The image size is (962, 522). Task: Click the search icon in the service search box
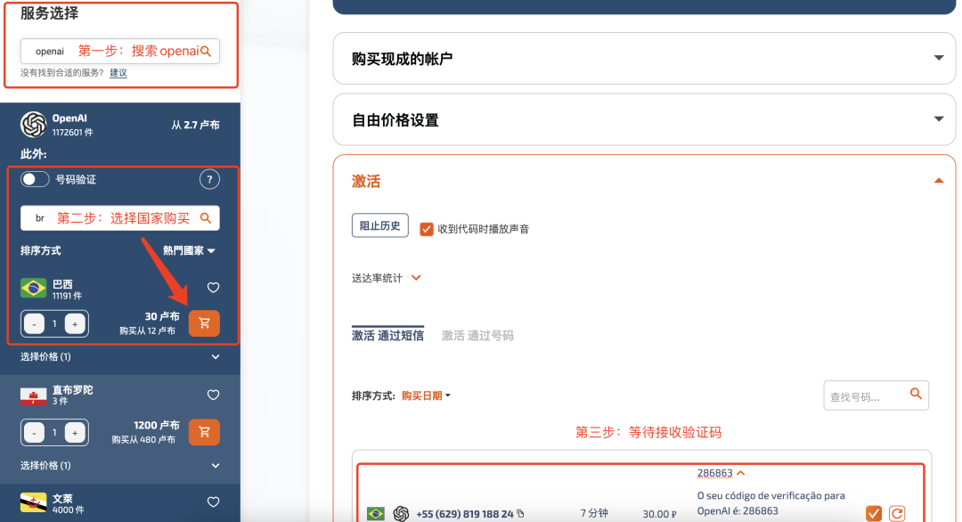pyautogui.click(x=206, y=52)
